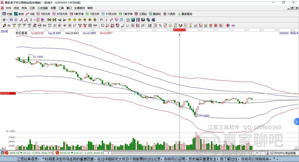Open the blue side panel chevron
The image size is (299, 162).
(x=296, y=122)
